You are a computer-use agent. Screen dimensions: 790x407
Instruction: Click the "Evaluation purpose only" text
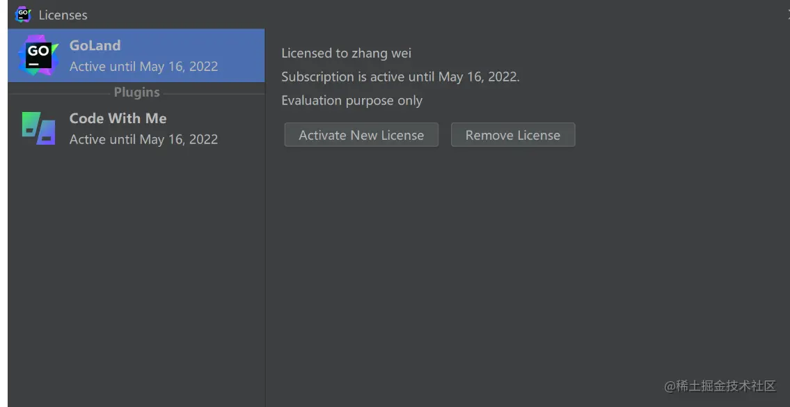[351, 100]
